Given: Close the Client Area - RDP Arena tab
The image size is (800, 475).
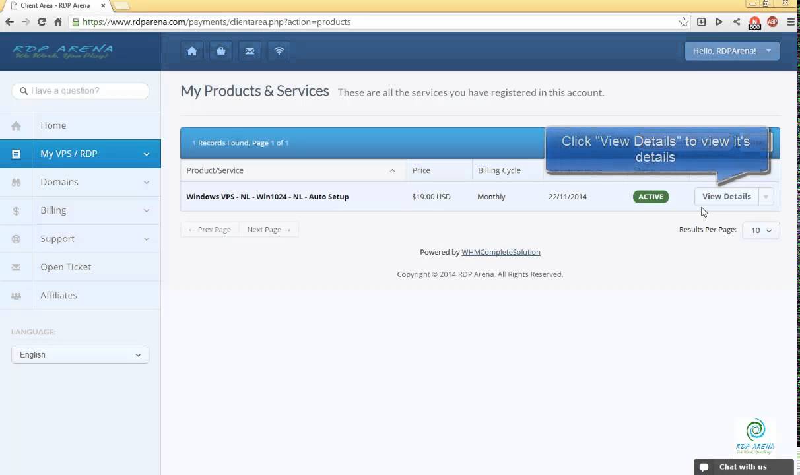Looking at the screenshot, I should pos(103,5).
